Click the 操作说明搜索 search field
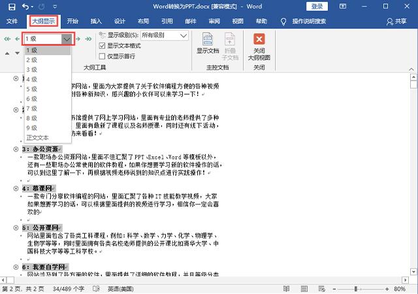This screenshot has width=418, height=294. (309, 21)
